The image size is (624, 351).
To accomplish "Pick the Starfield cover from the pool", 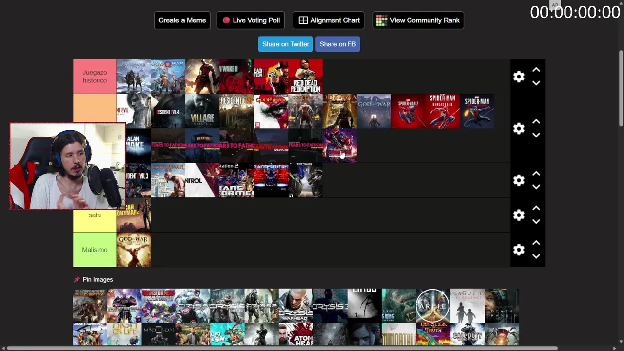I will point(433,306).
